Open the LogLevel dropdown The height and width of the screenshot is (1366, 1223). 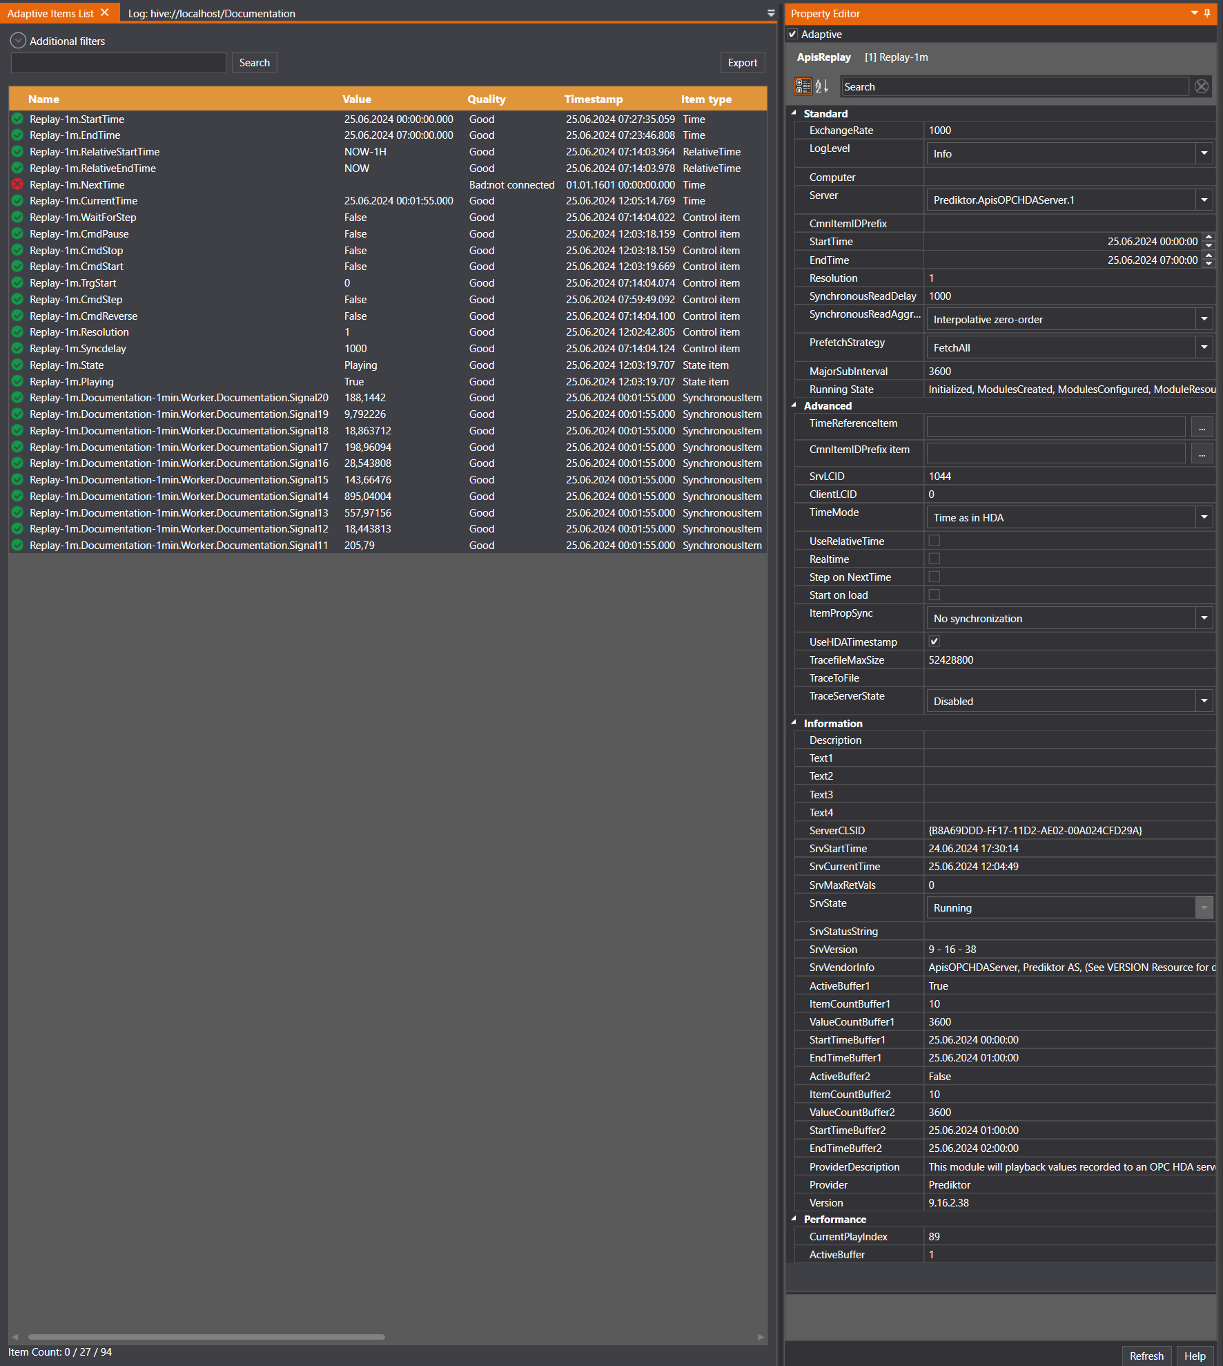1204,153
